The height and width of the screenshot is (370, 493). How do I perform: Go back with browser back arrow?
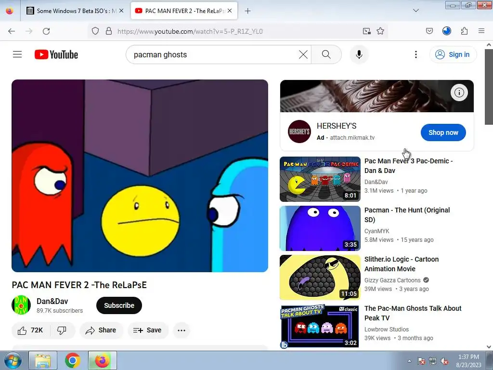coord(12,31)
